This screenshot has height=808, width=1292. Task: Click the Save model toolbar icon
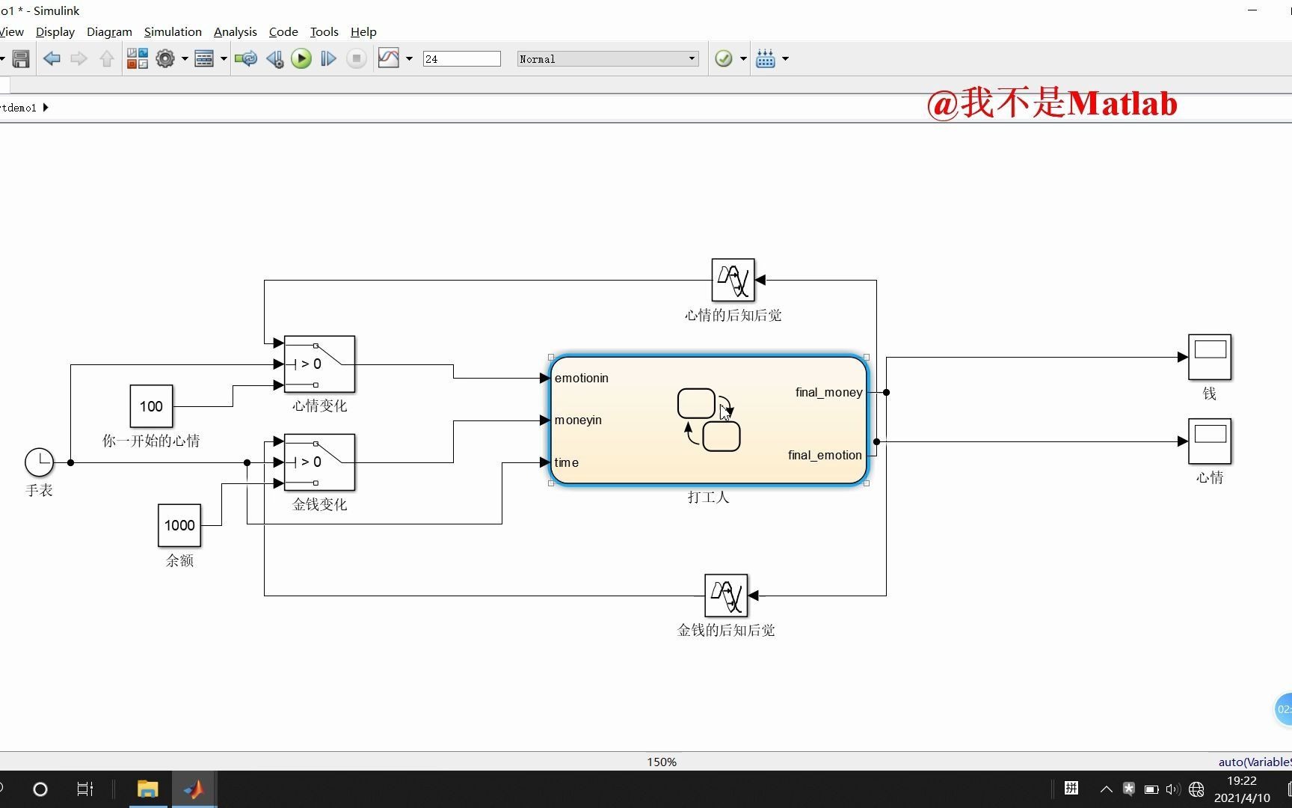pos(21,58)
